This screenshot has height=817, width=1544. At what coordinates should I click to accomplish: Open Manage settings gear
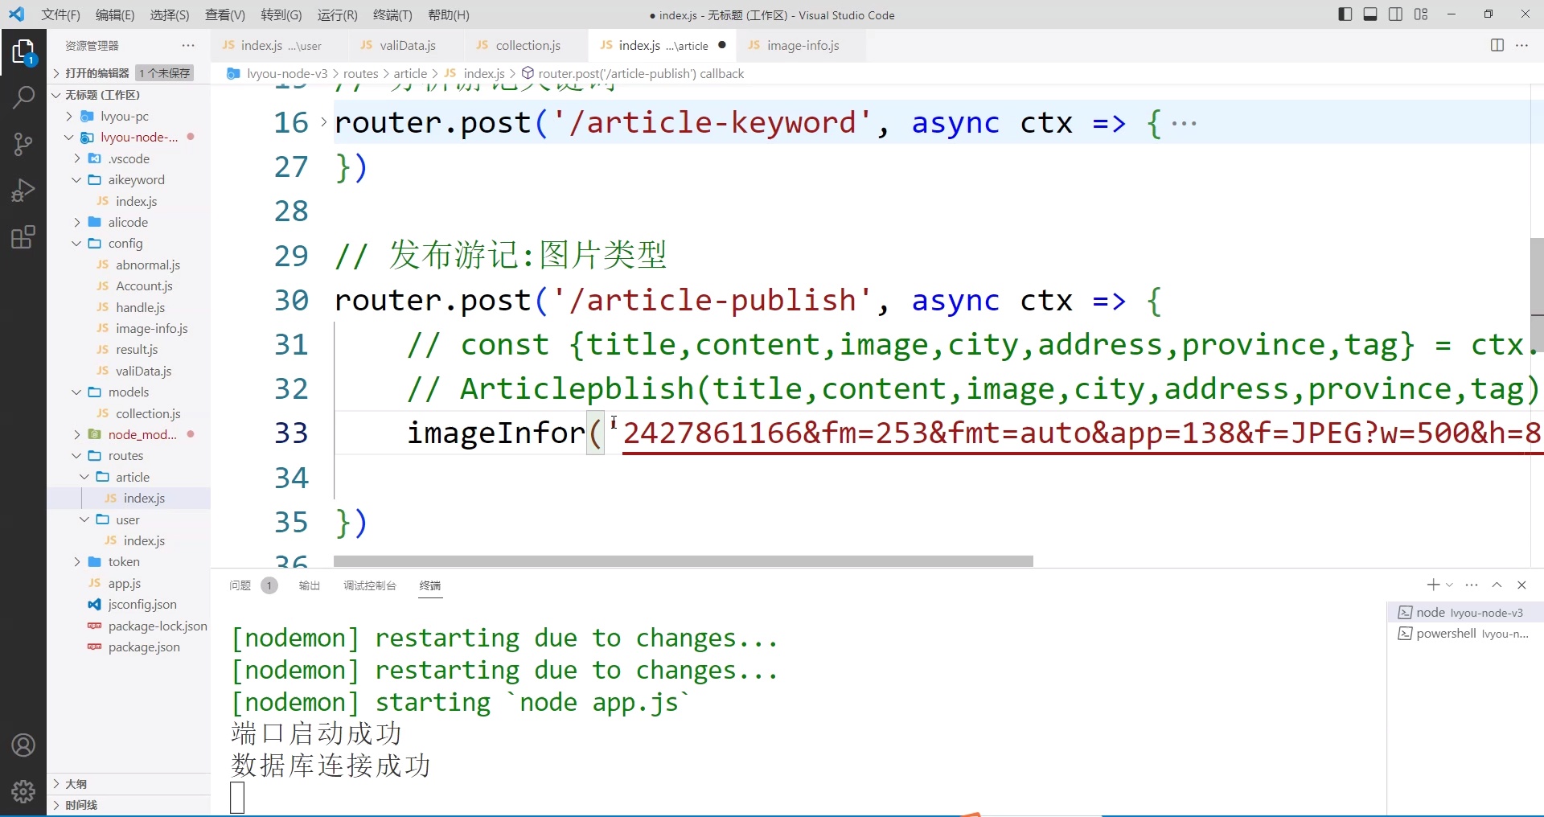[x=23, y=791]
